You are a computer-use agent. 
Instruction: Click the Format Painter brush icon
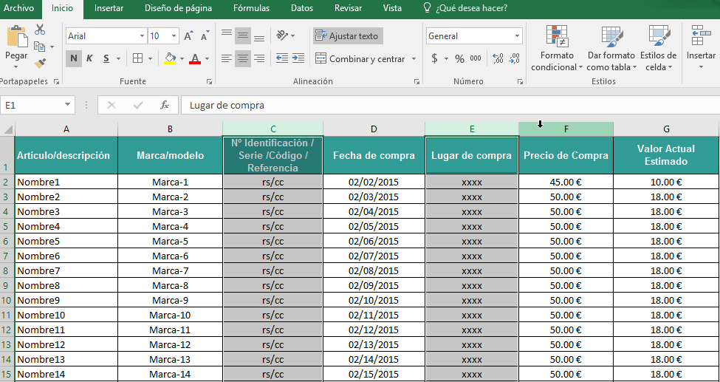[40, 62]
